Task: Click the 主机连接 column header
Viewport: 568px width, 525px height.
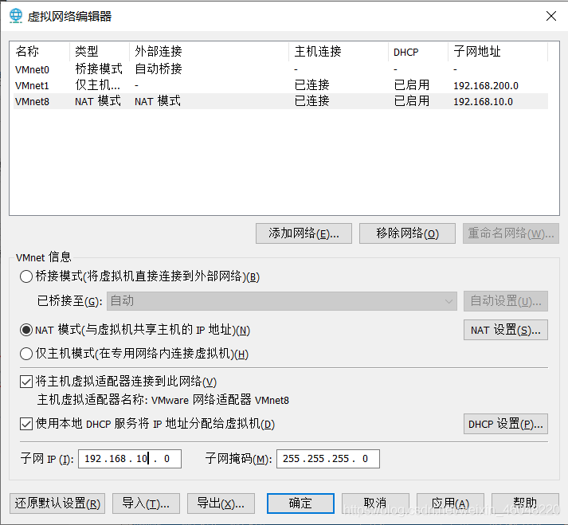Action: [339, 52]
